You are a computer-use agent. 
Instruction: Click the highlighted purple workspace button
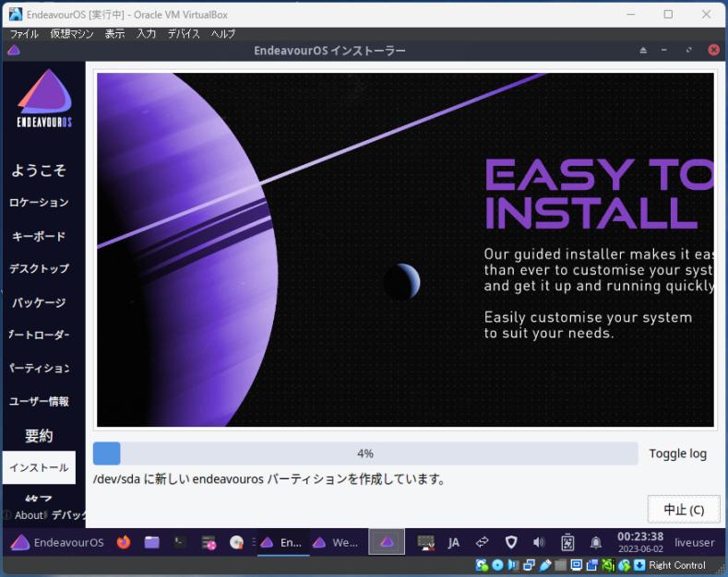[x=387, y=542]
